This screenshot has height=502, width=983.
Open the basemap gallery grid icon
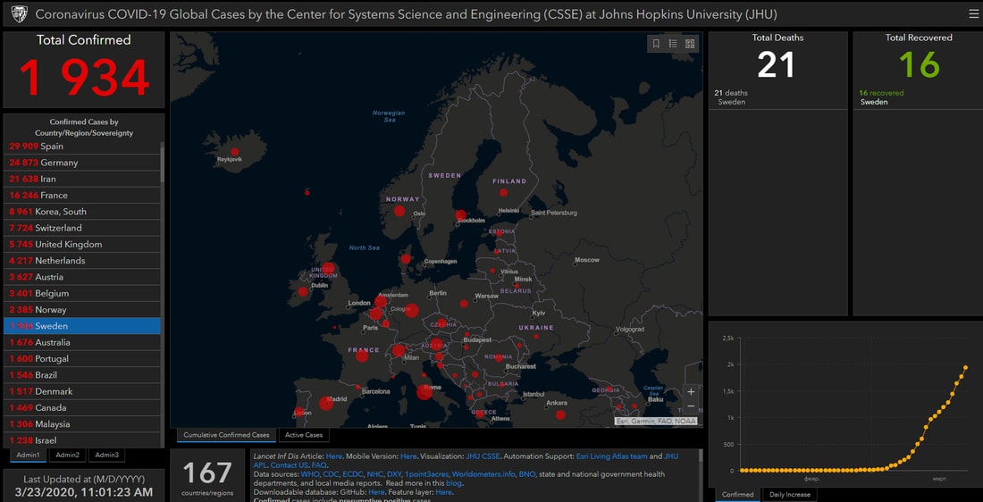pyautogui.click(x=690, y=43)
